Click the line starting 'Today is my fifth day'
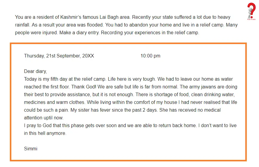This screenshot has width=259, height=167. (x=128, y=79)
